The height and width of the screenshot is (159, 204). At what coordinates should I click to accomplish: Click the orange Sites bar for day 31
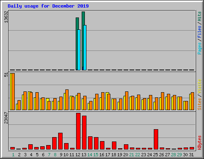pyautogui.click(x=192, y=101)
